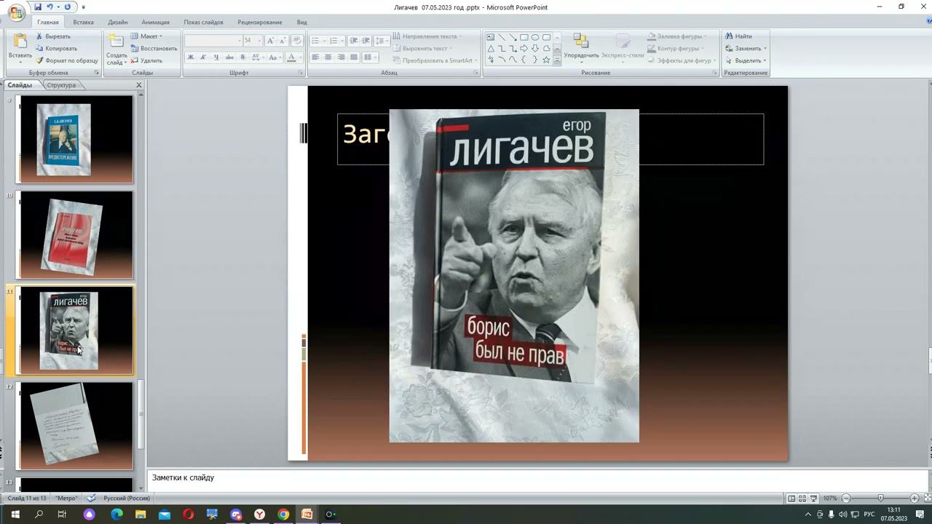Reset slide with Восстановить
Image resolution: width=932 pixels, height=524 pixels.
tap(154, 49)
